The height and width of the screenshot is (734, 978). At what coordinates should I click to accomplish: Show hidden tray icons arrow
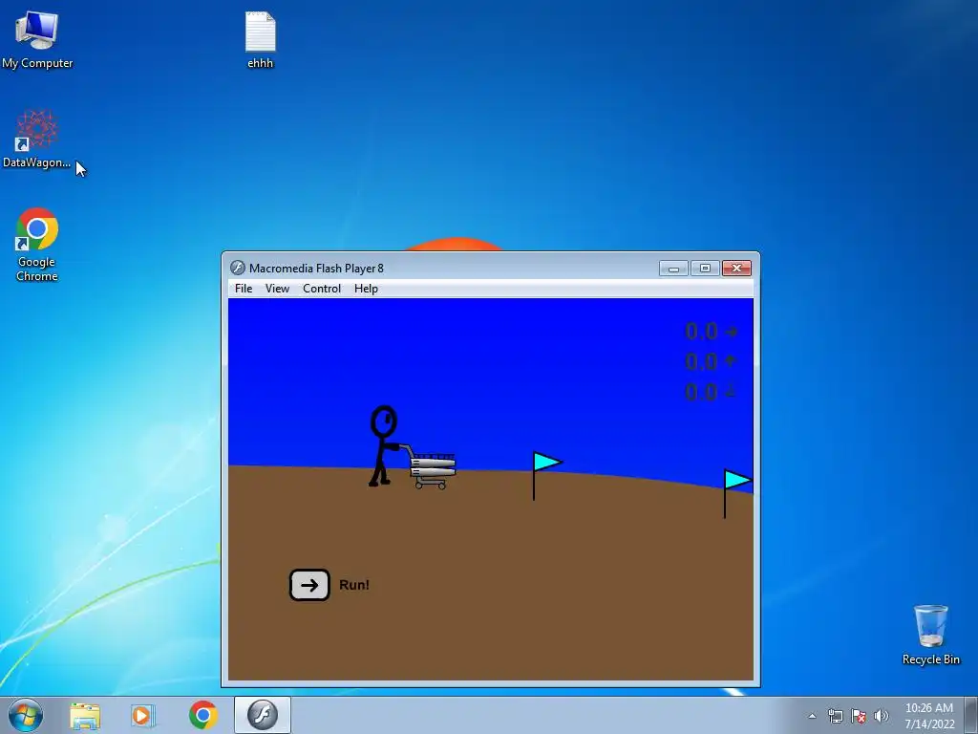[x=812, y=716]
